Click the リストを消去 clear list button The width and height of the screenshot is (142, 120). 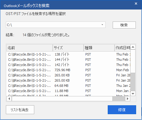pos(20,110)
